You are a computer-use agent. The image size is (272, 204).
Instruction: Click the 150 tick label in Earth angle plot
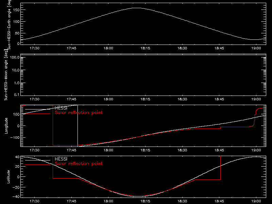point(16,10)
